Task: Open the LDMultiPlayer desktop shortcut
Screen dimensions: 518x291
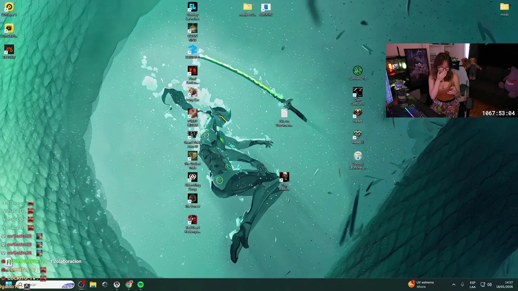Action: point(9,31)
